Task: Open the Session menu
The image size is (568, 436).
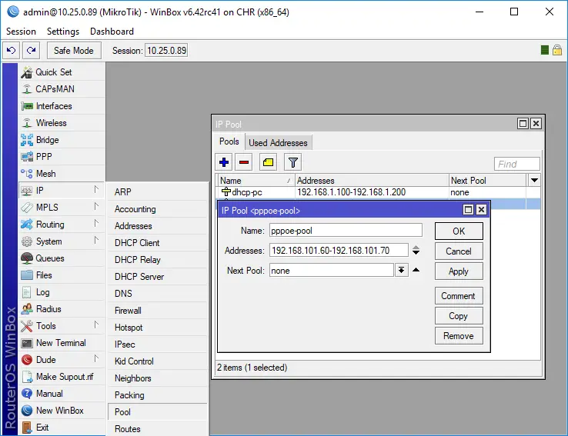Action: (21, 32)
